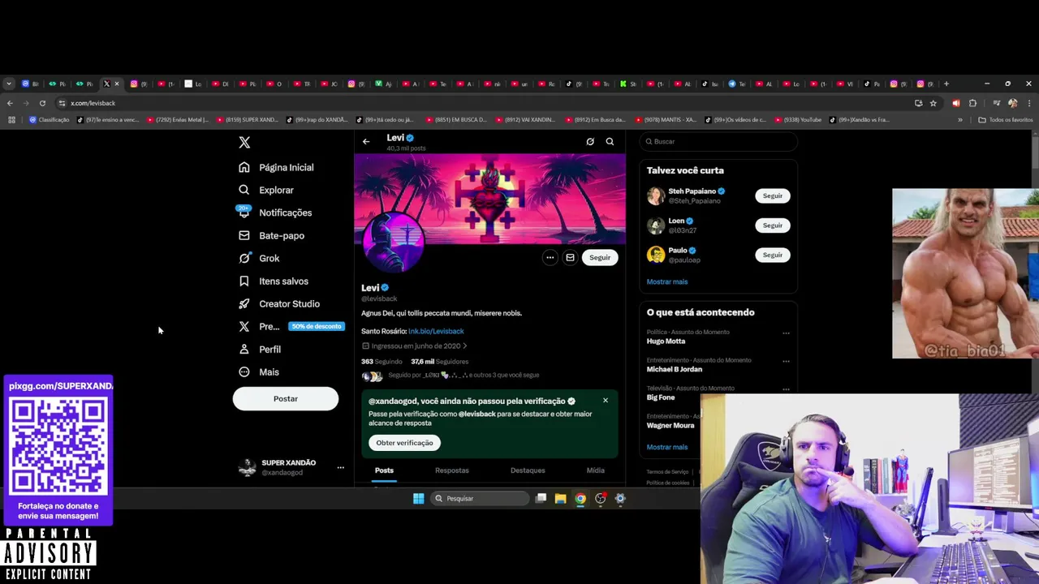Switch to the Destaques tab
Image resolution: width=1039 pixels, height=584 pixels.
tap(528, 470)
